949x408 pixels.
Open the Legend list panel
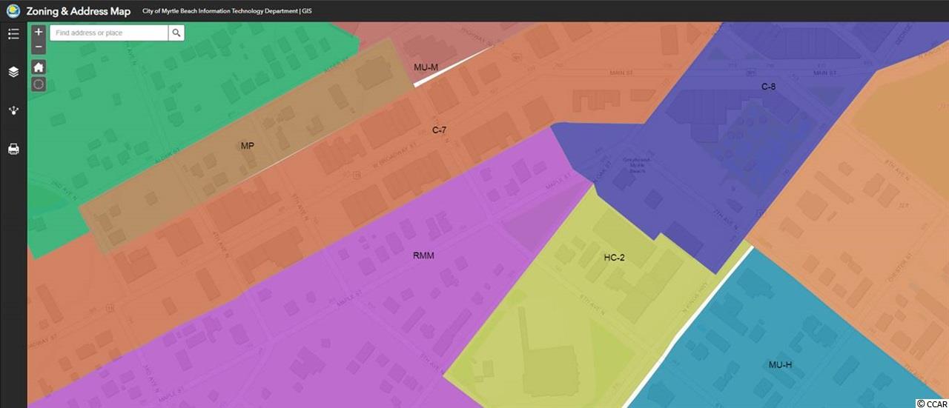(13, 33)
